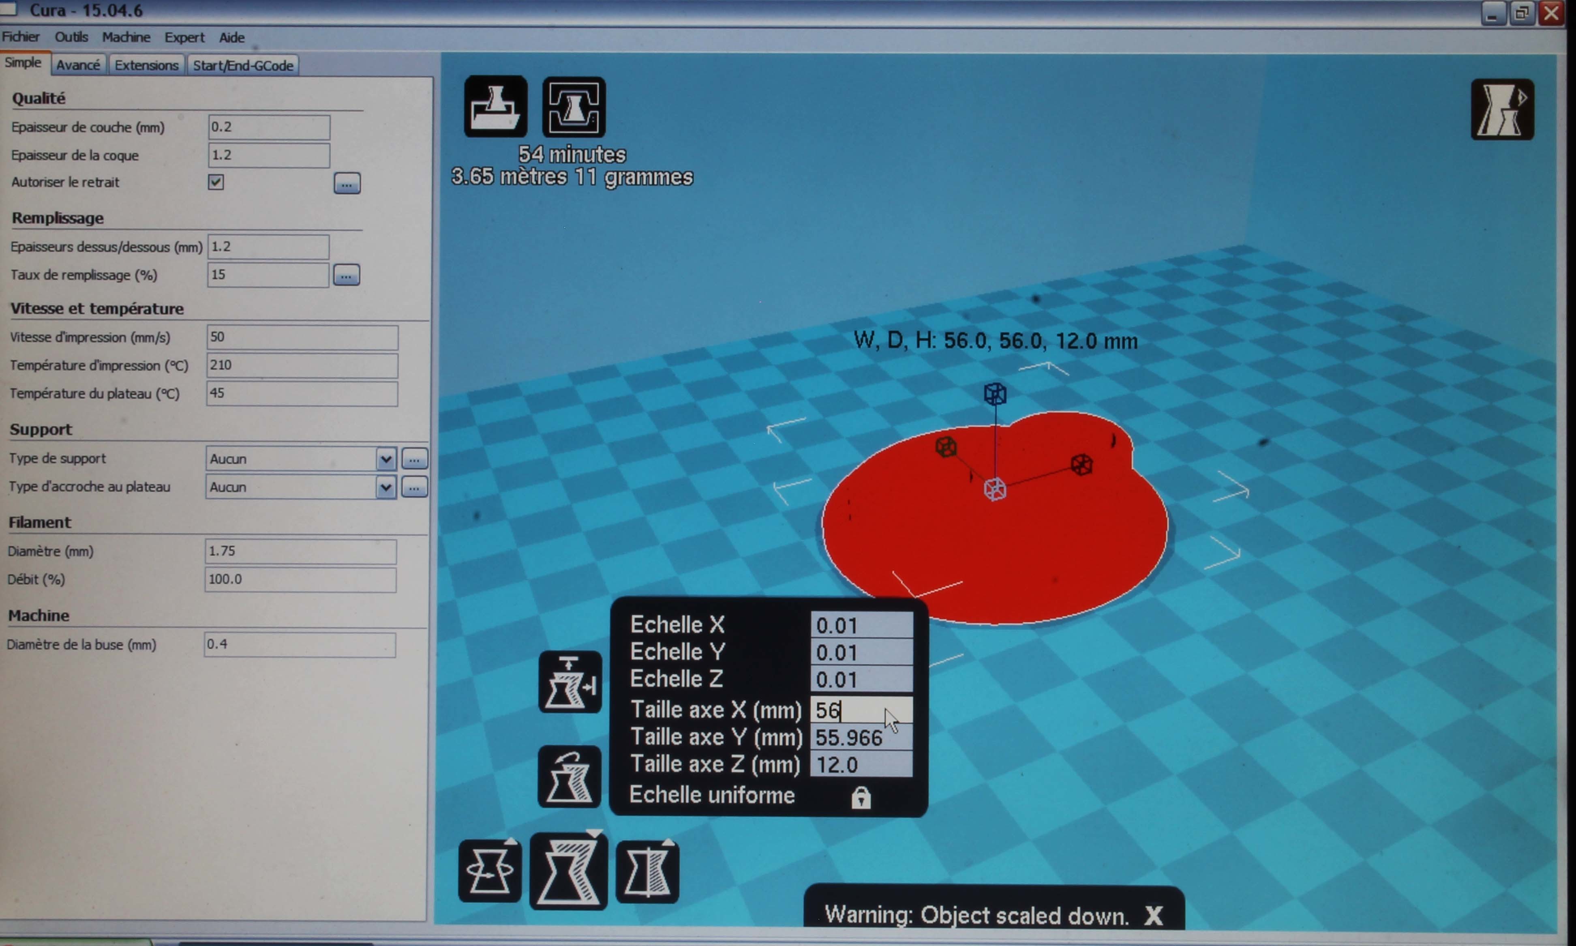Open the Type de support dropdown

tap(385, 458)
